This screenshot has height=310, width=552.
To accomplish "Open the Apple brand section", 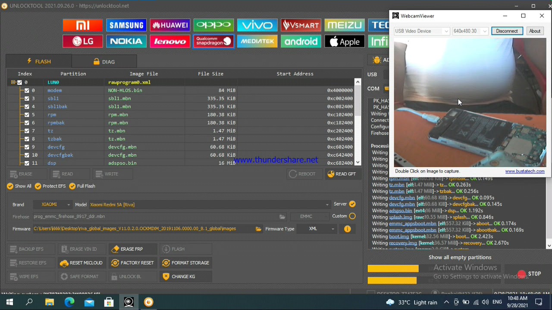I will (344, 41).
